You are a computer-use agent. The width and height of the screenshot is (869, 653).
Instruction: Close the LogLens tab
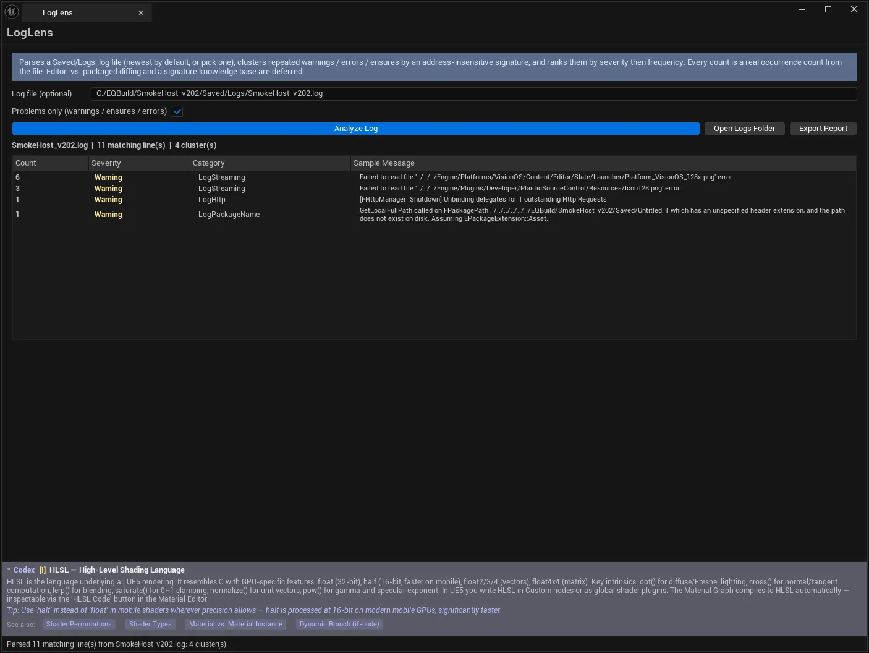click(141, 13)
